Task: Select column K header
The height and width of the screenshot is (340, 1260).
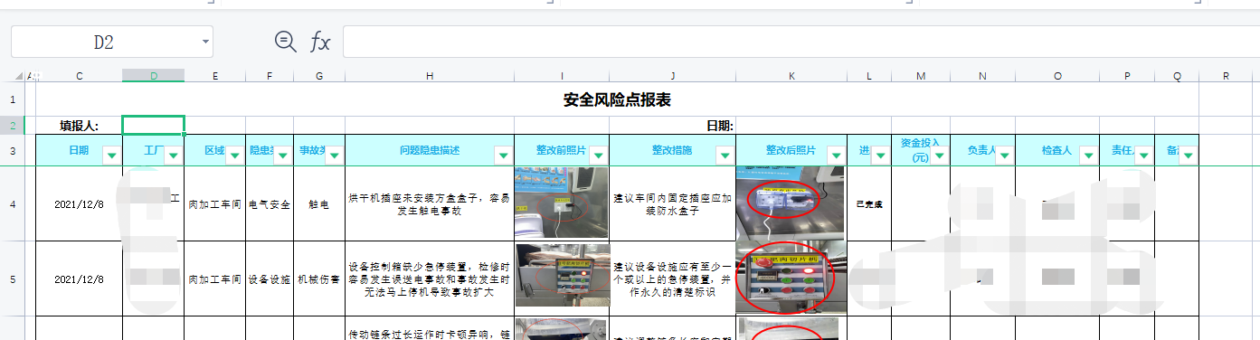Action: point(791,76)
